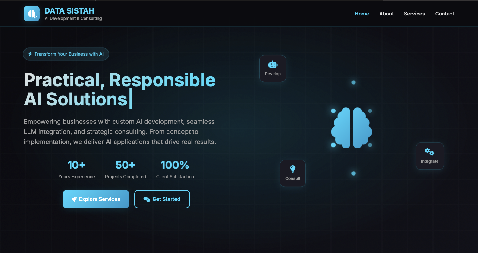Click the lightning bolt icon in the badge

point(30,54)
